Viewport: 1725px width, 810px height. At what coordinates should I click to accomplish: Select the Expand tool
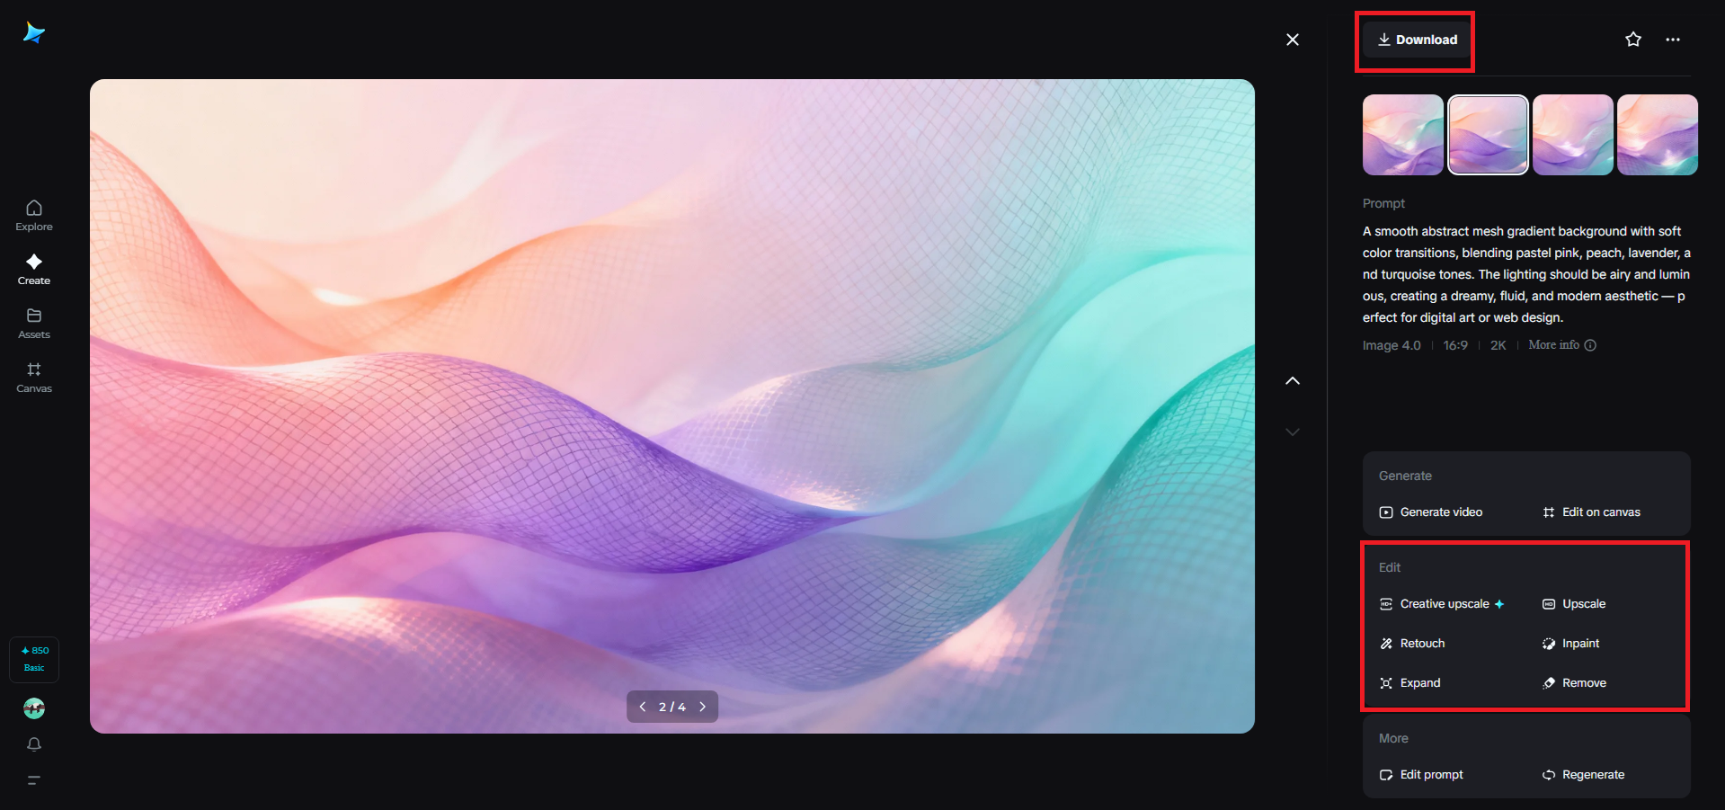(1419, 682)
